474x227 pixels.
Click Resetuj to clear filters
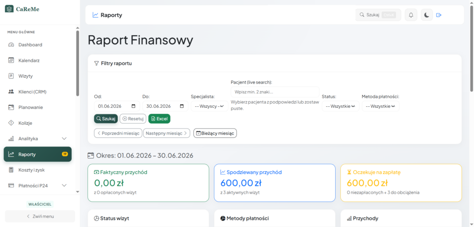coord(133,119)
